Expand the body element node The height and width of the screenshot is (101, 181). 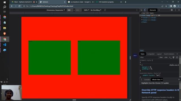tap(142, 20)
